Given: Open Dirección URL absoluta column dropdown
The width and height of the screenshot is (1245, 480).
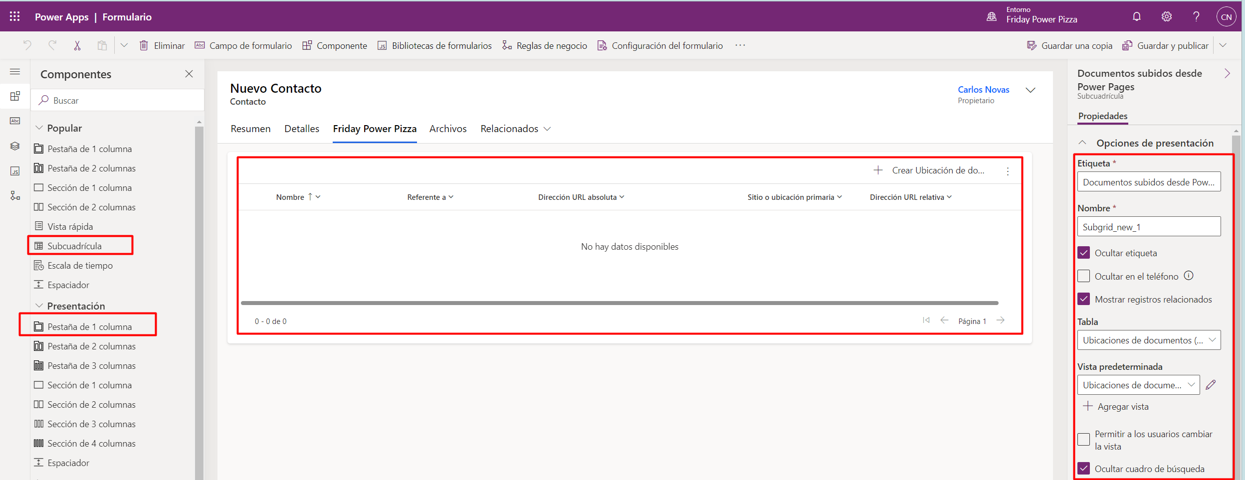Looking at the screenshot, I should click(622, 197).
